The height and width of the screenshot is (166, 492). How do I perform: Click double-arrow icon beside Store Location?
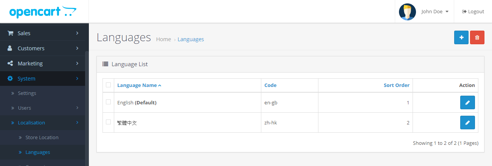pos(21,138)
